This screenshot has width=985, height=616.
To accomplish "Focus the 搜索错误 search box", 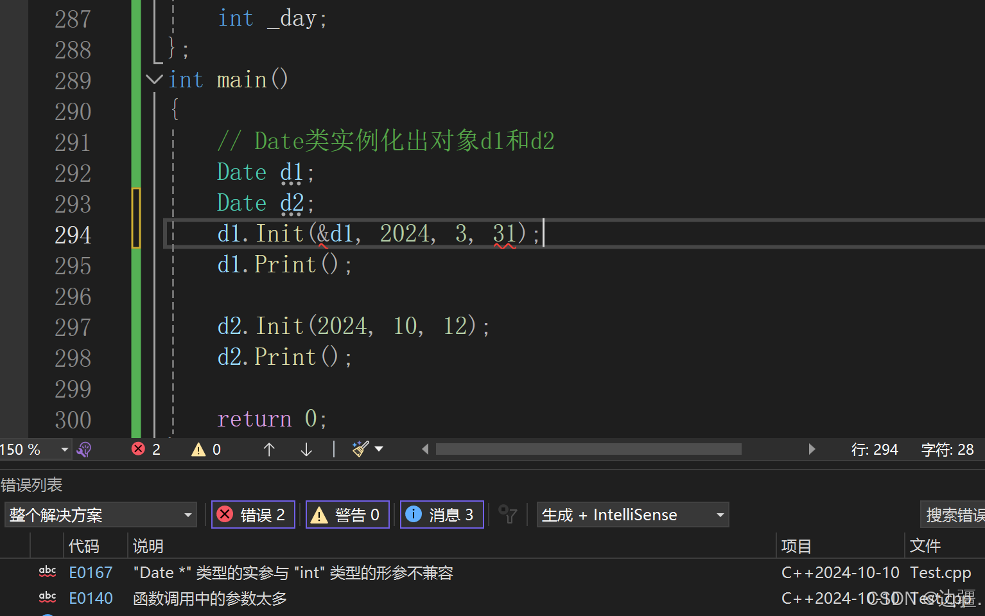I will pos(953,515).
